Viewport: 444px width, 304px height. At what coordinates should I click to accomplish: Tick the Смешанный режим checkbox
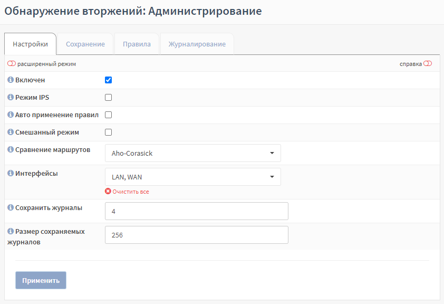tap(108, 132)
